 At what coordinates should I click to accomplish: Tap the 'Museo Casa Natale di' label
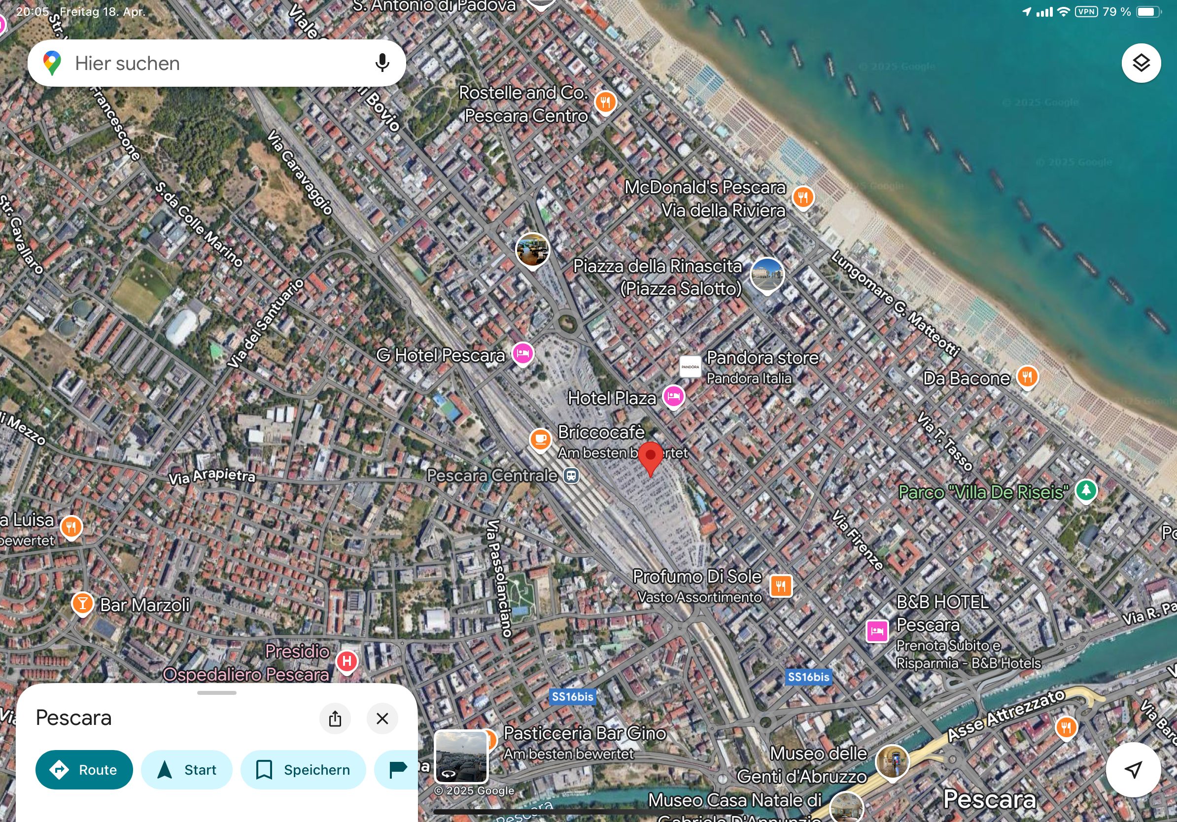[x=734, y=799]
